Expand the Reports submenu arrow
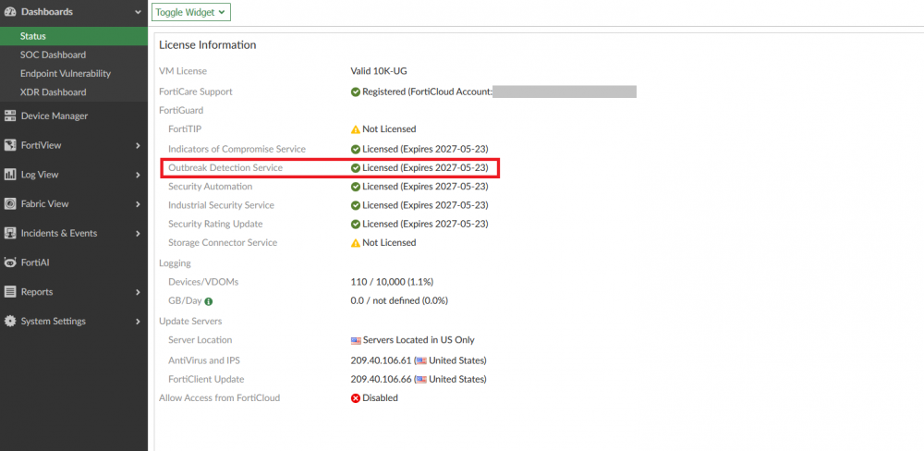 [x=138, y=292]
